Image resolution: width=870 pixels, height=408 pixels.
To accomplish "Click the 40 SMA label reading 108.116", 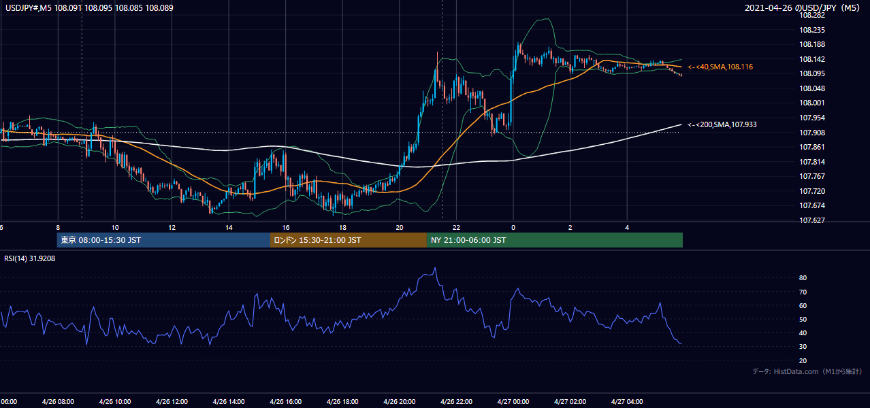I will (720, 67).
